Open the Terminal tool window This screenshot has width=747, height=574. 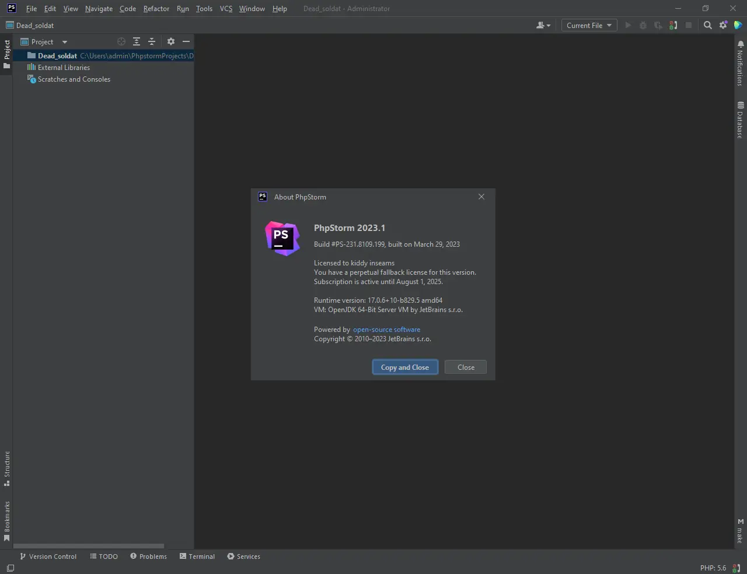click(x=197, y=556)
